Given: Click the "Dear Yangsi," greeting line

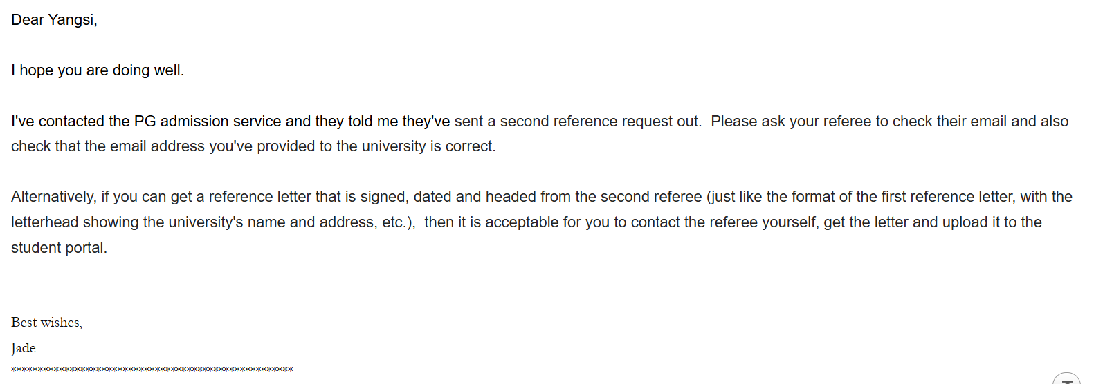Looking at the screenshot, I should coord(54,20).
